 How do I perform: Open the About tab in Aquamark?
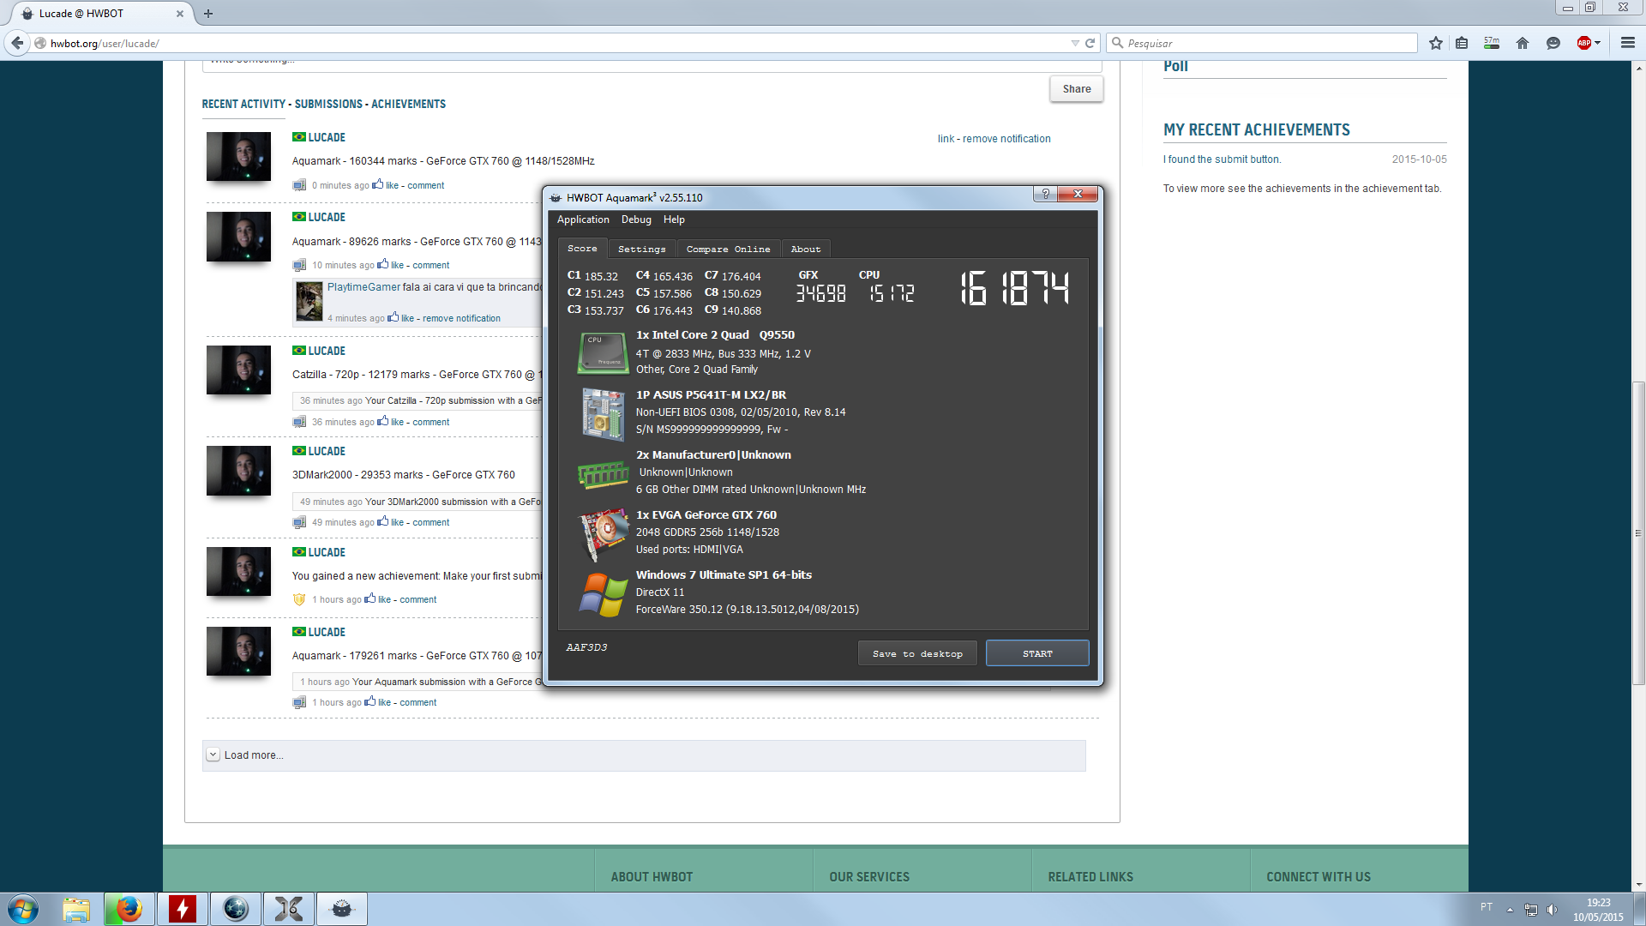806,249
